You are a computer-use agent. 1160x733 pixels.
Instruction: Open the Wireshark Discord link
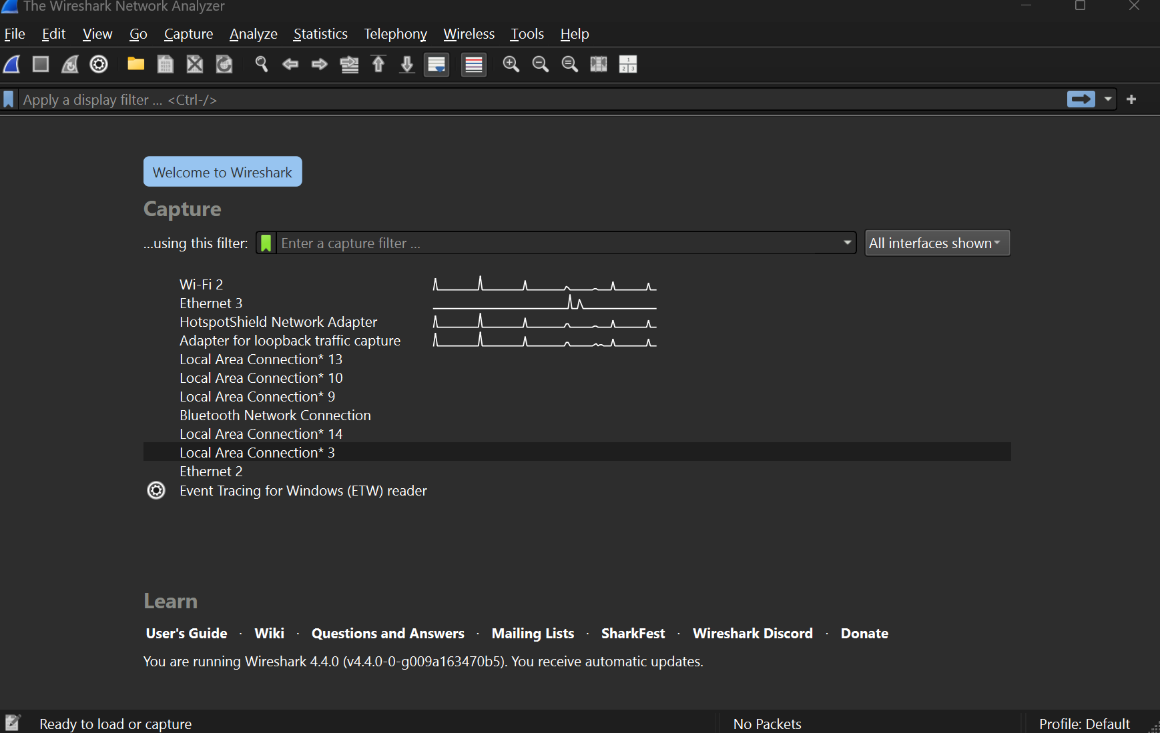coord(753,634)
